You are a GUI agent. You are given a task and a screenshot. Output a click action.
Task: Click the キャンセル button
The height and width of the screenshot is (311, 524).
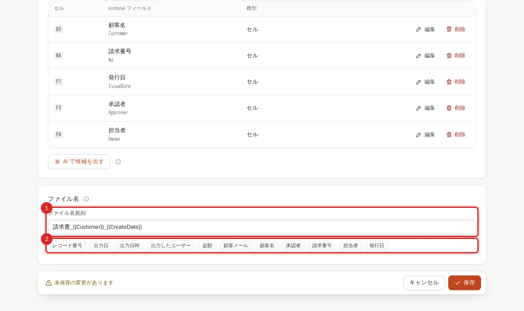[x=424, y=283]
